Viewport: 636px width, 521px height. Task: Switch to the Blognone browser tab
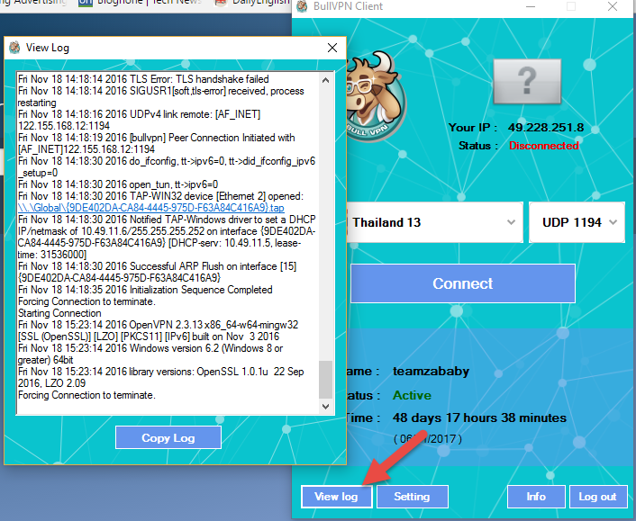140,3
